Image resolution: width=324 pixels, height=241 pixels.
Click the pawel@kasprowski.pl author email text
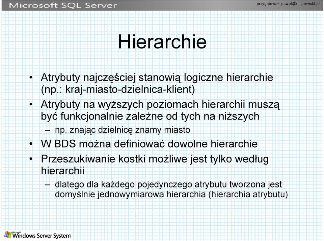pos(300,4)
